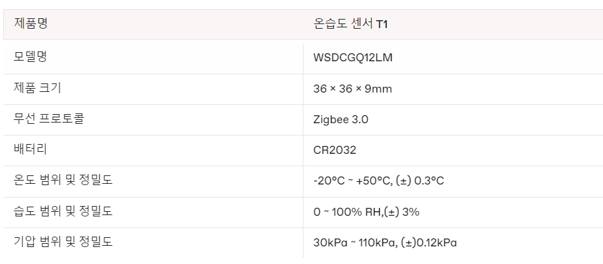Select the Zigbee 3.0 value
The height and width of the screenshot is (264, 603).
341,119
